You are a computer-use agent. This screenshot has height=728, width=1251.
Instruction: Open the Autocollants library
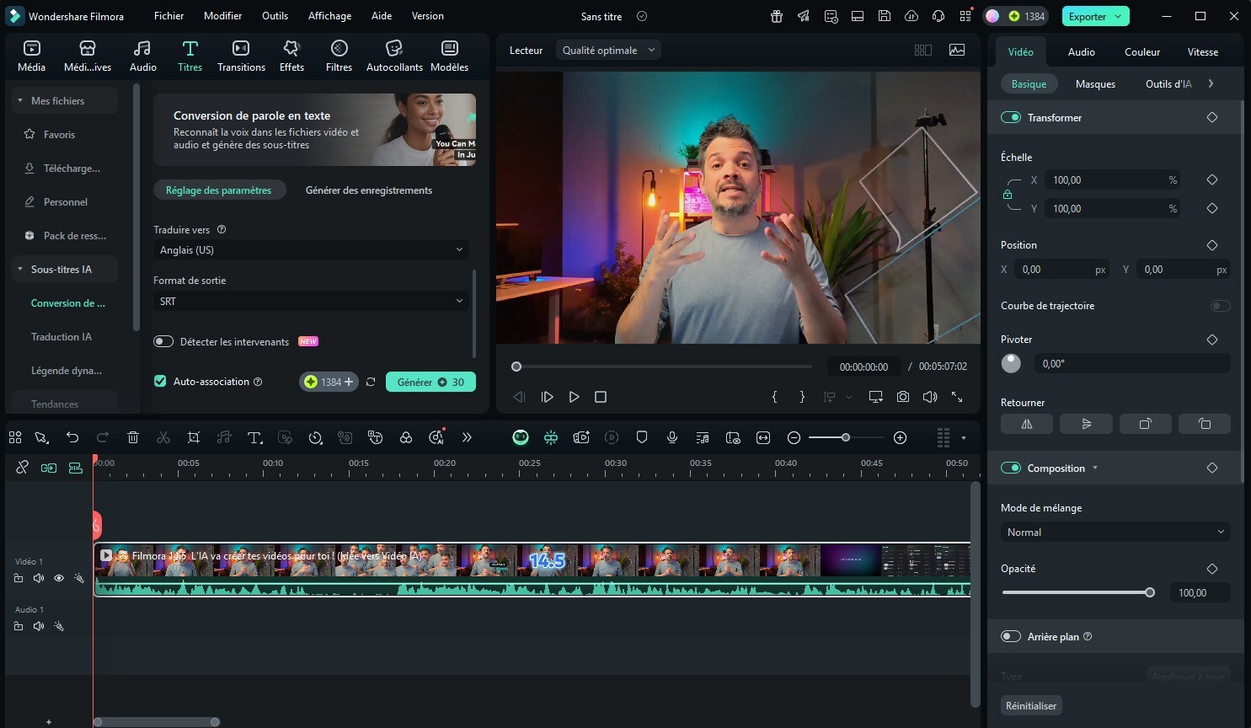click(x=394, y=56)
